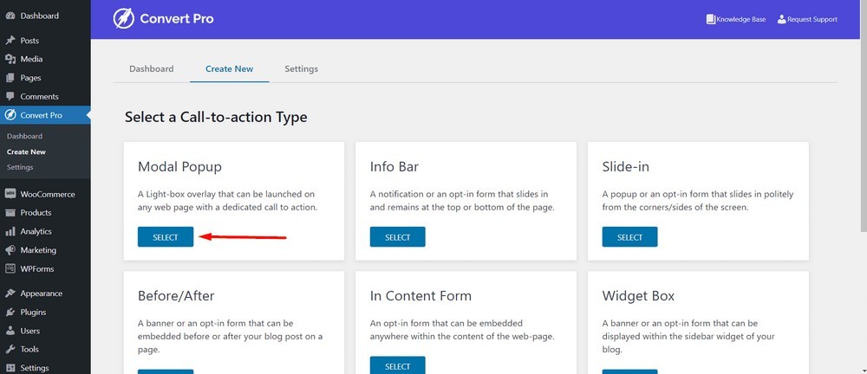Click the Widget Box card title
The width and height of the screenshot is (867, 374).
tap(639, 296)
